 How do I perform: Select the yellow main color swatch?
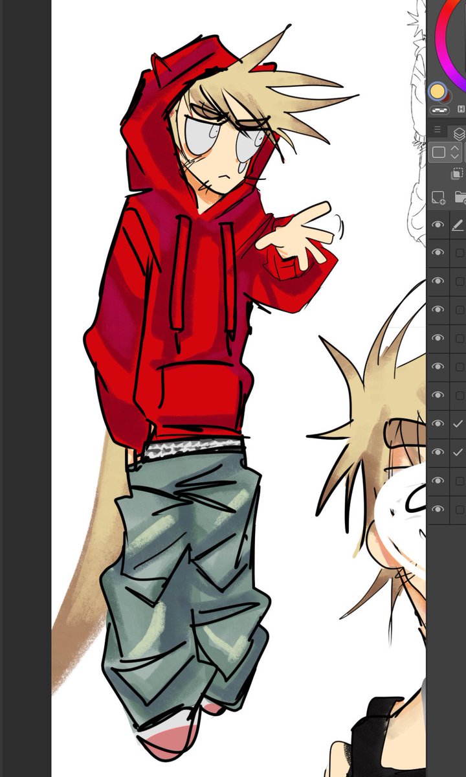pyautogui.click(x=438, y=91)
